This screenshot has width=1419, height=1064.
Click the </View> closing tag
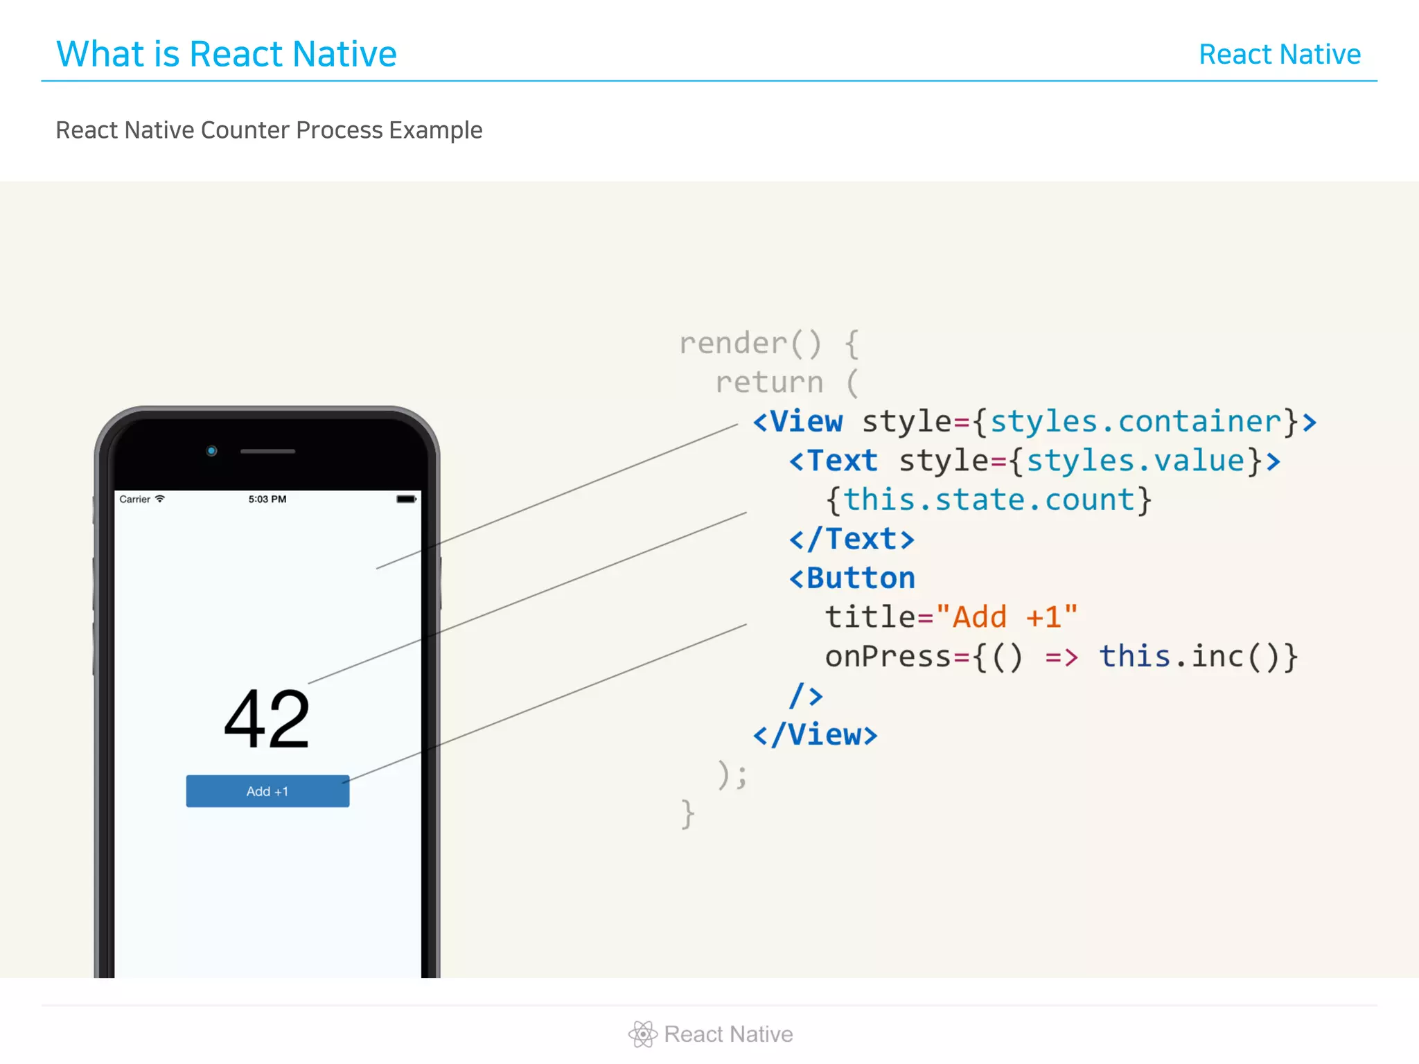point(815,734)
